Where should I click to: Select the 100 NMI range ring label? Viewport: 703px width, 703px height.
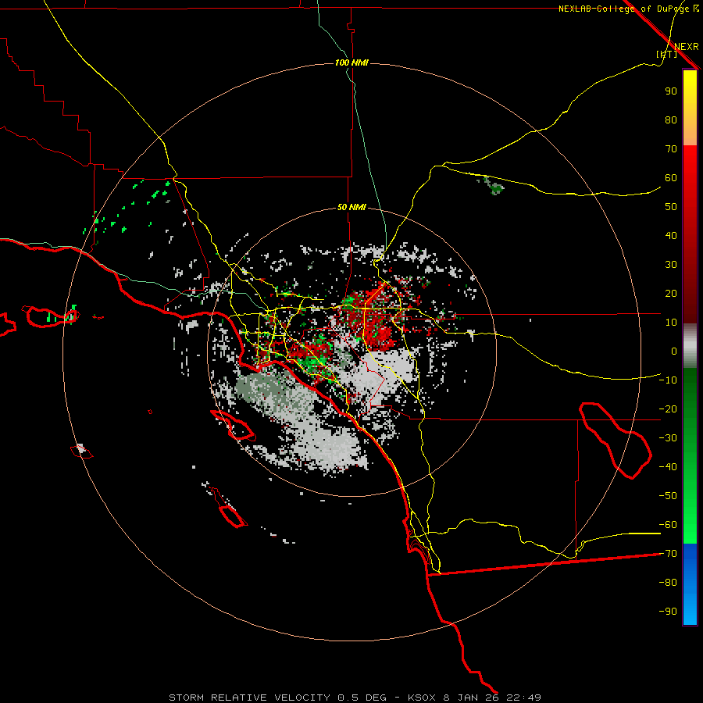[351, 62]
